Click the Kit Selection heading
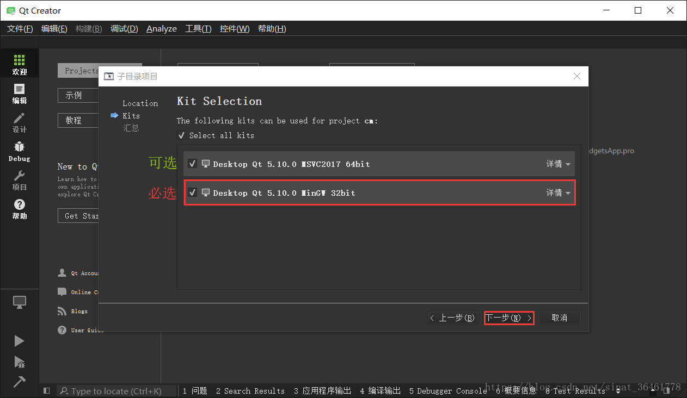Screen dimensions: 687x398 tap(219, 101)
